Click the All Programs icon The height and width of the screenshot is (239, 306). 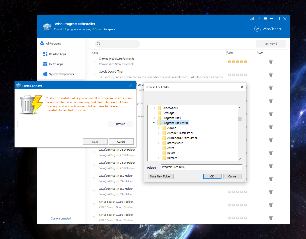[42, 44]
